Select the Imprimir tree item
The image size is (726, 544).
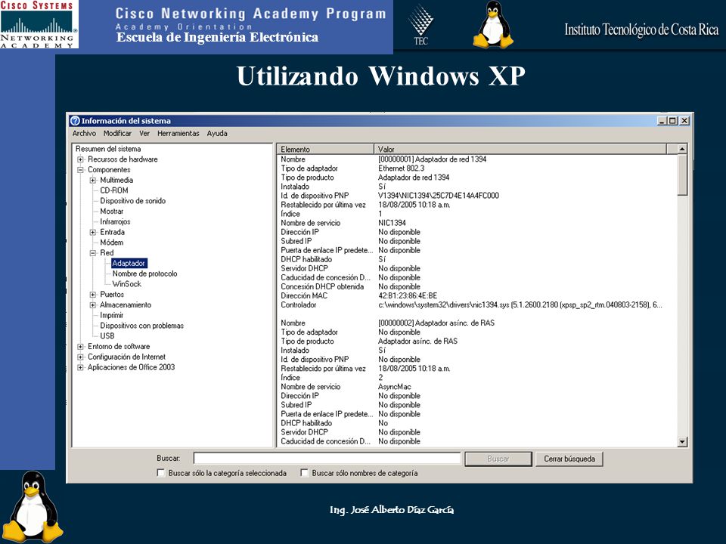pyautogui.click(x=112, y=316)
